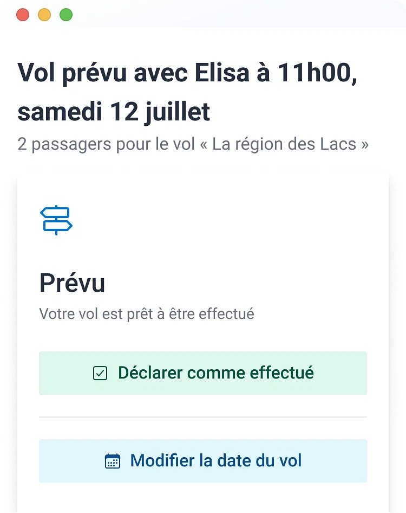
Task: Click the yellow minimize window dot
Action: point(44,15)
